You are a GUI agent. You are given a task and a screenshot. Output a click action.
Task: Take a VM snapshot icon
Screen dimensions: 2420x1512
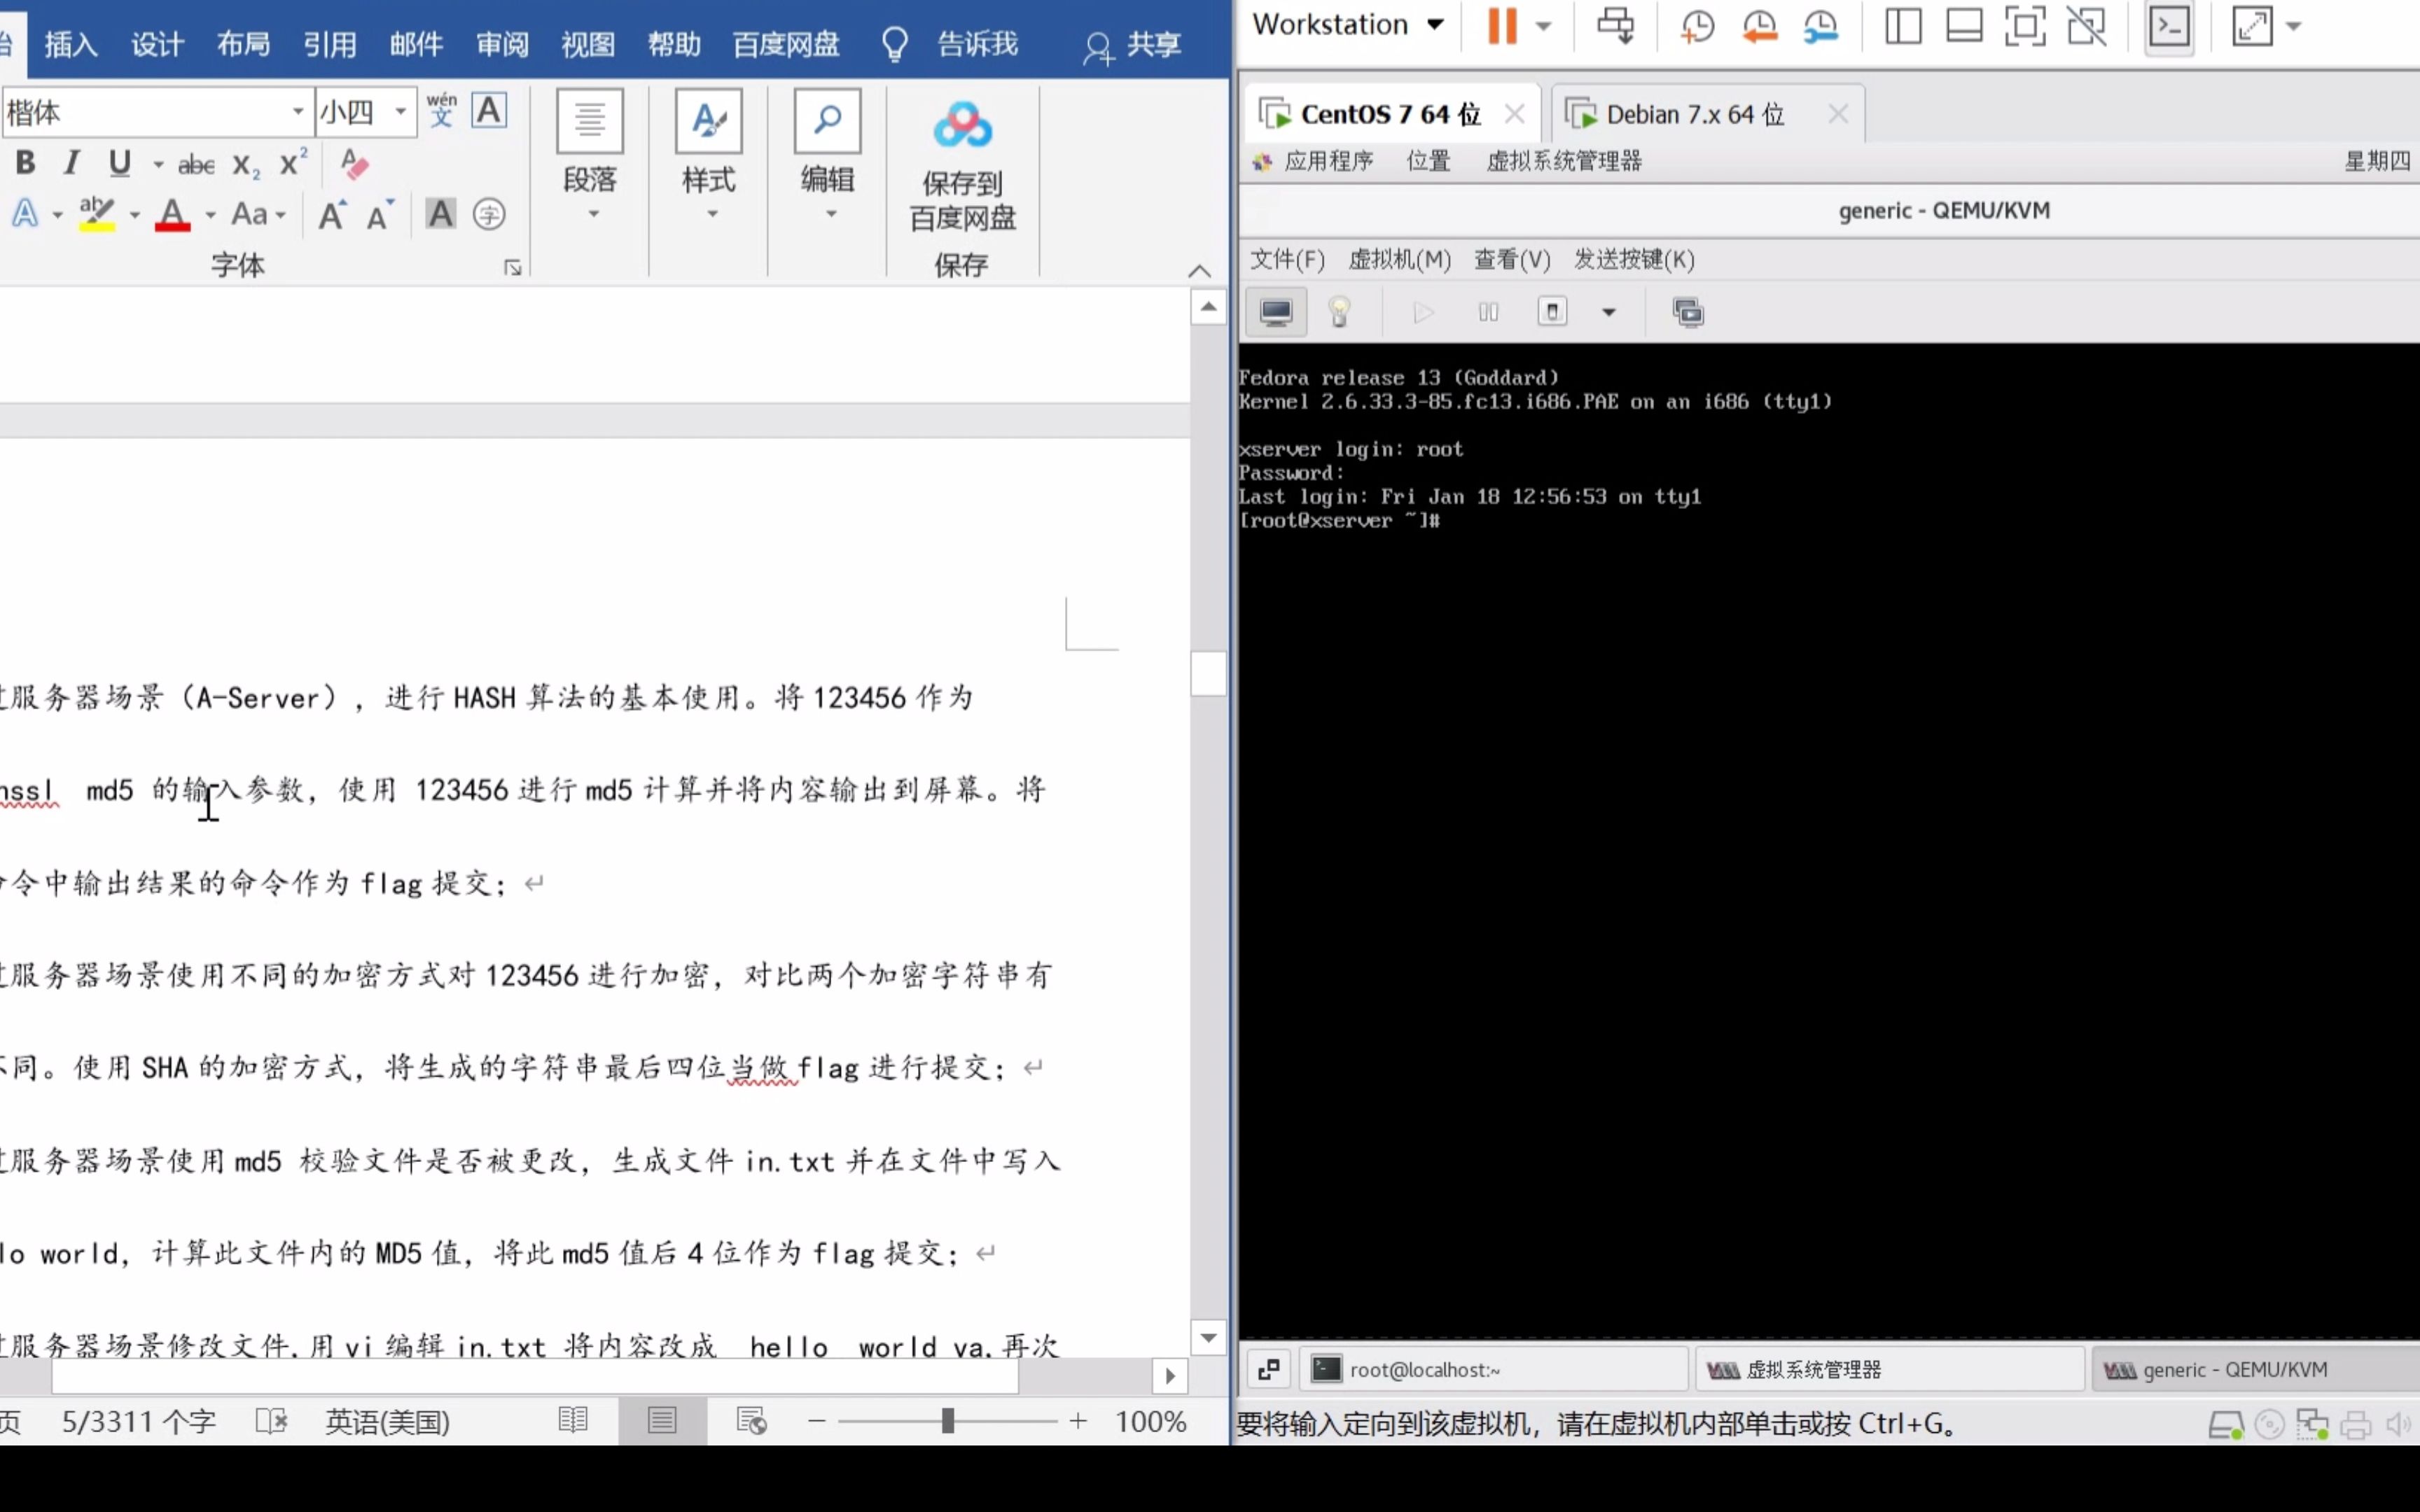pyautogui.click(x=1697, y=27)
